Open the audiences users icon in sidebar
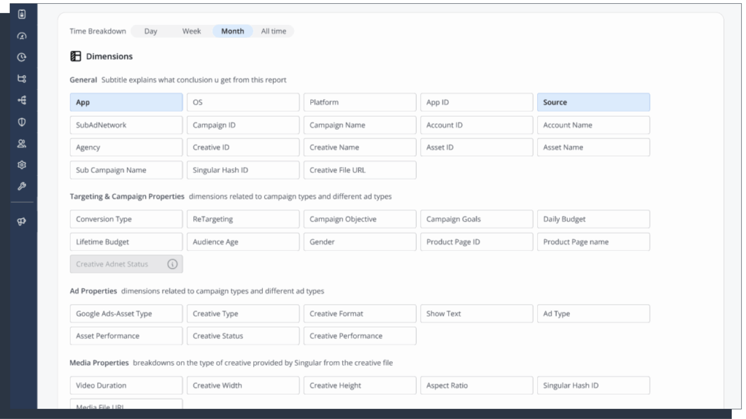746x419 pixels. point(22,144)
